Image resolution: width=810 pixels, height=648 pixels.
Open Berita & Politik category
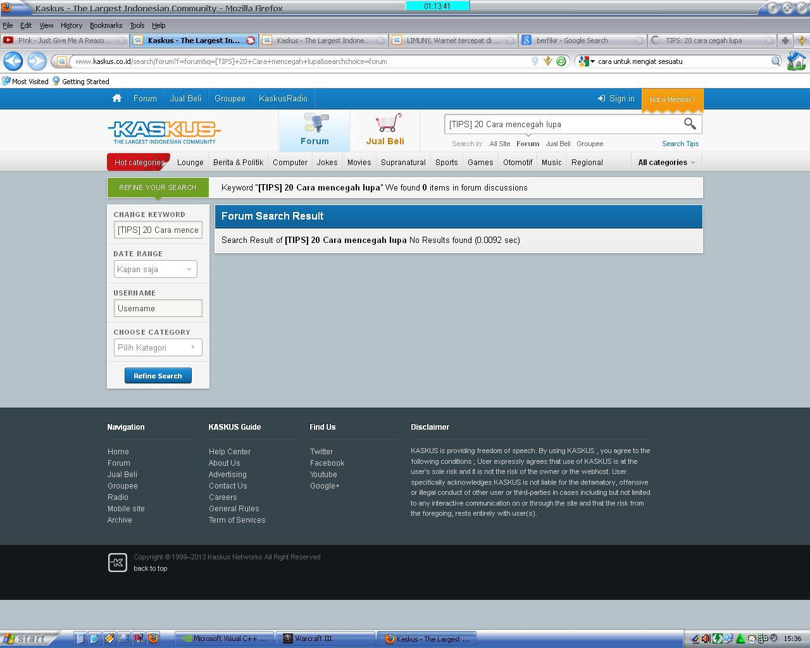[238, 162]
